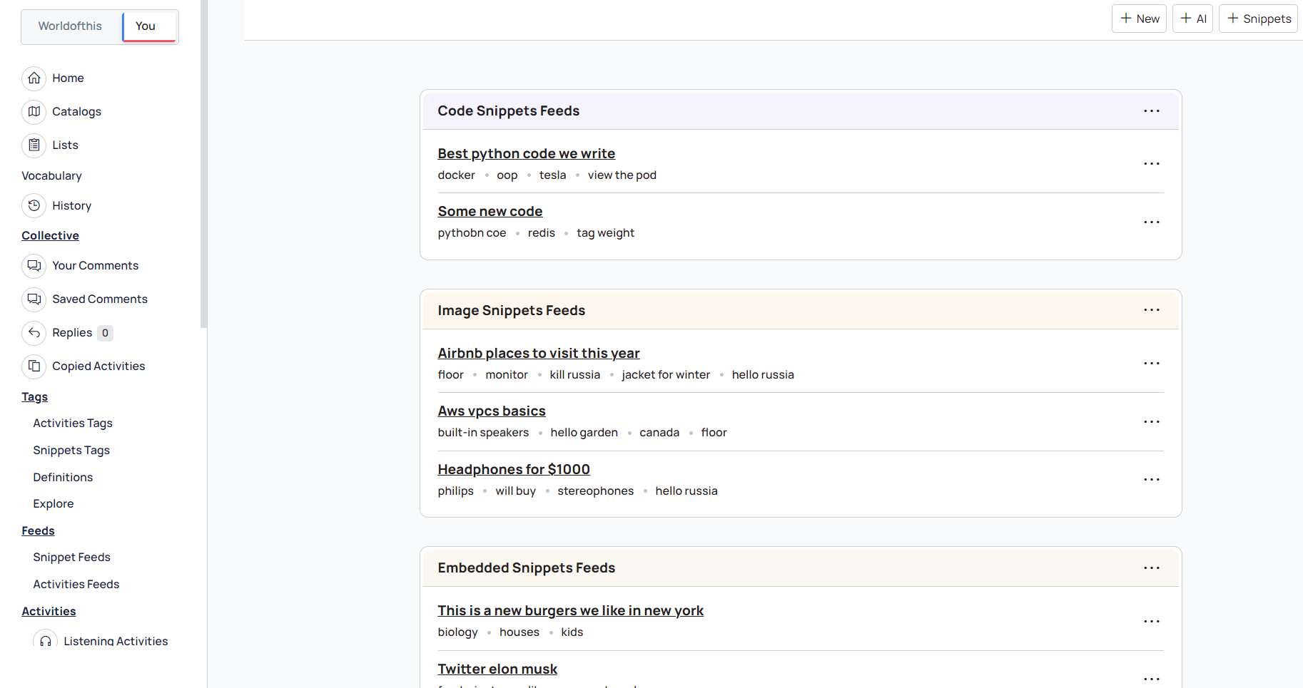Image resolution: width=1303 pixels, height=688 pixels.
Task: Open options for Airbnb places to visit
Action: point(1151,364)
